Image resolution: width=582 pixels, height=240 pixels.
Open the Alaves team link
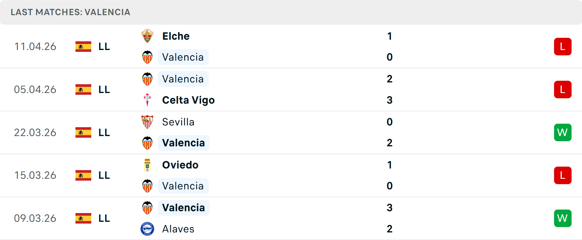(178, 229)
